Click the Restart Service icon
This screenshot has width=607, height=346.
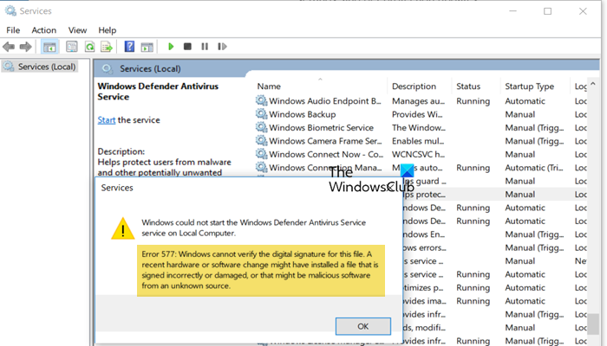click(222, 47)
